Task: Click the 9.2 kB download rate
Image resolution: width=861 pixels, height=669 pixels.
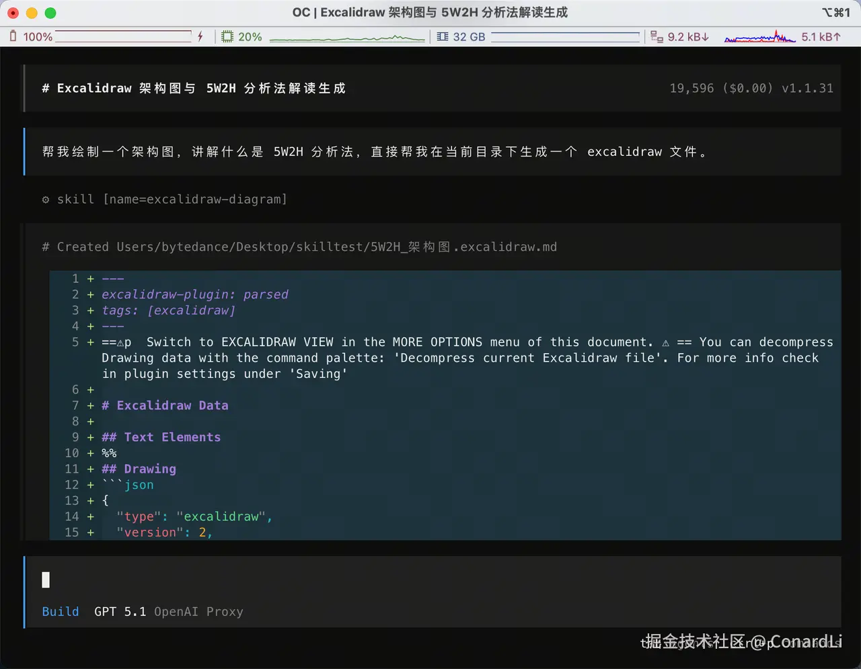Action: coord(688,36)
